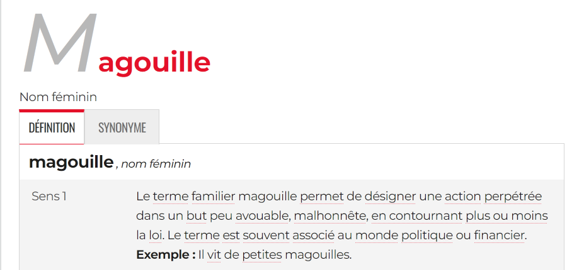Open the linked word 'souvent'
567x270 pixels.
[x=266, y=235]
